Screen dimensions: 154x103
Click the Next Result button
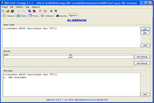[x=142, y=63]
